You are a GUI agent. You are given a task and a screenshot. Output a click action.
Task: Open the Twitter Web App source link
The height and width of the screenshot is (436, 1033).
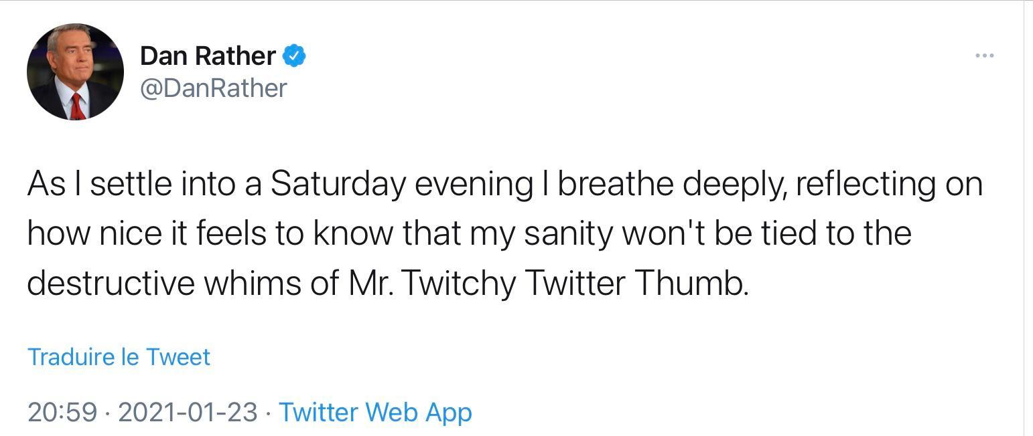point(376,413)
